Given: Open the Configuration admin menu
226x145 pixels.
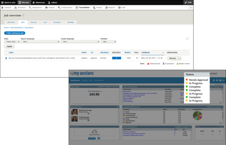Looking at the screenshot, I should (x=65, y=8).
